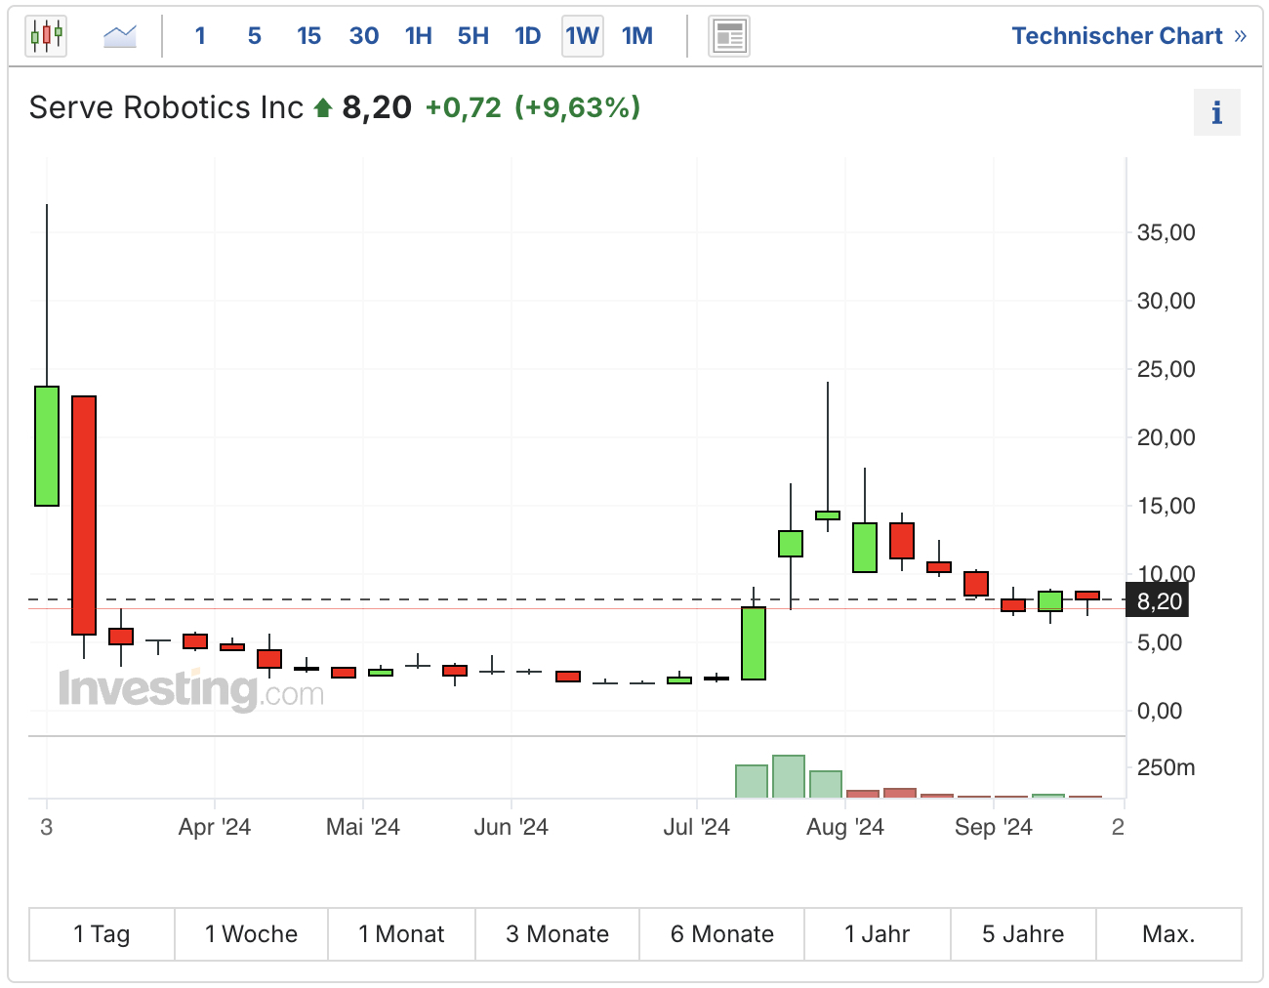The image size is (1269, 988).
Task: Set range to 1 Tag
Action: click(102, 934)
